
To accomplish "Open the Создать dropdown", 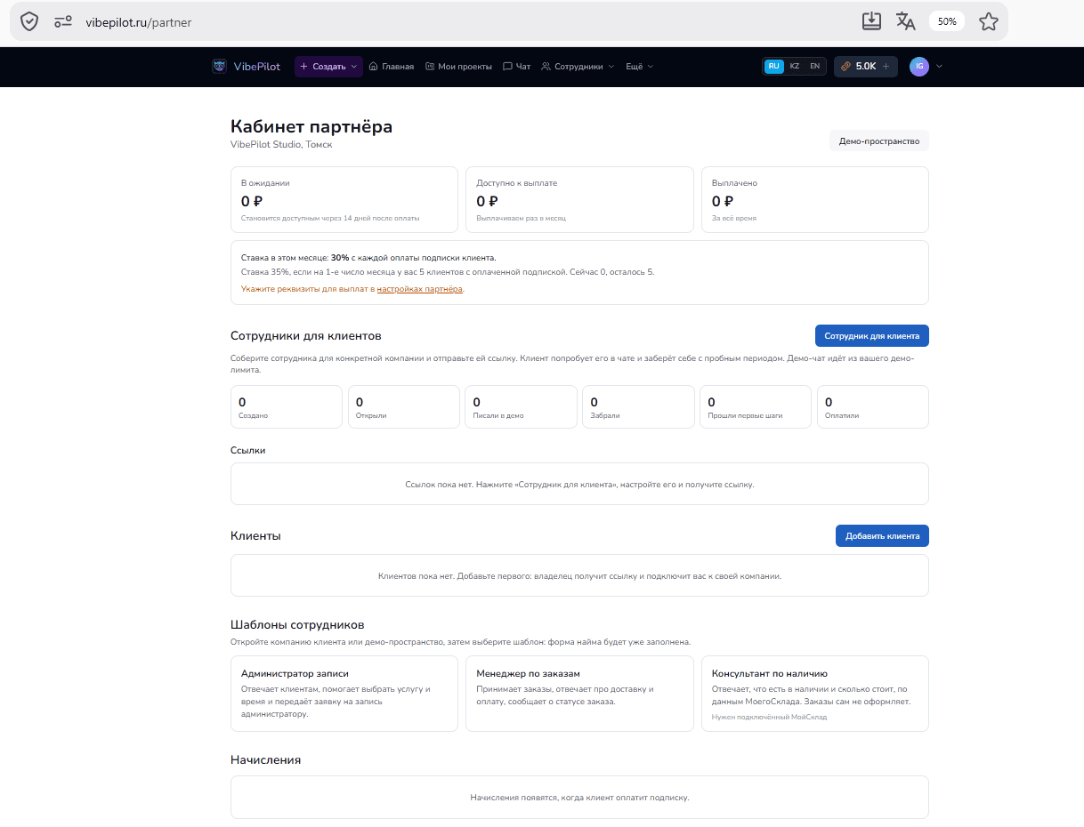I will (328, 66).
